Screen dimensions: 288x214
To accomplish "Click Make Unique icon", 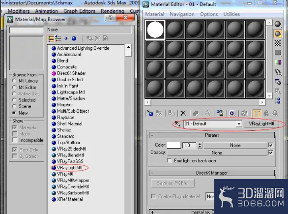I will click(207, 114).
